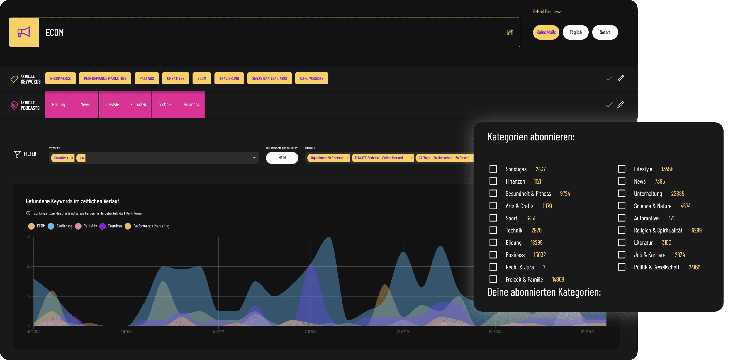The height and width of the screenshot is (360, 750).
Task: Click the funnel Filter icon
Action: coord(17,154)
